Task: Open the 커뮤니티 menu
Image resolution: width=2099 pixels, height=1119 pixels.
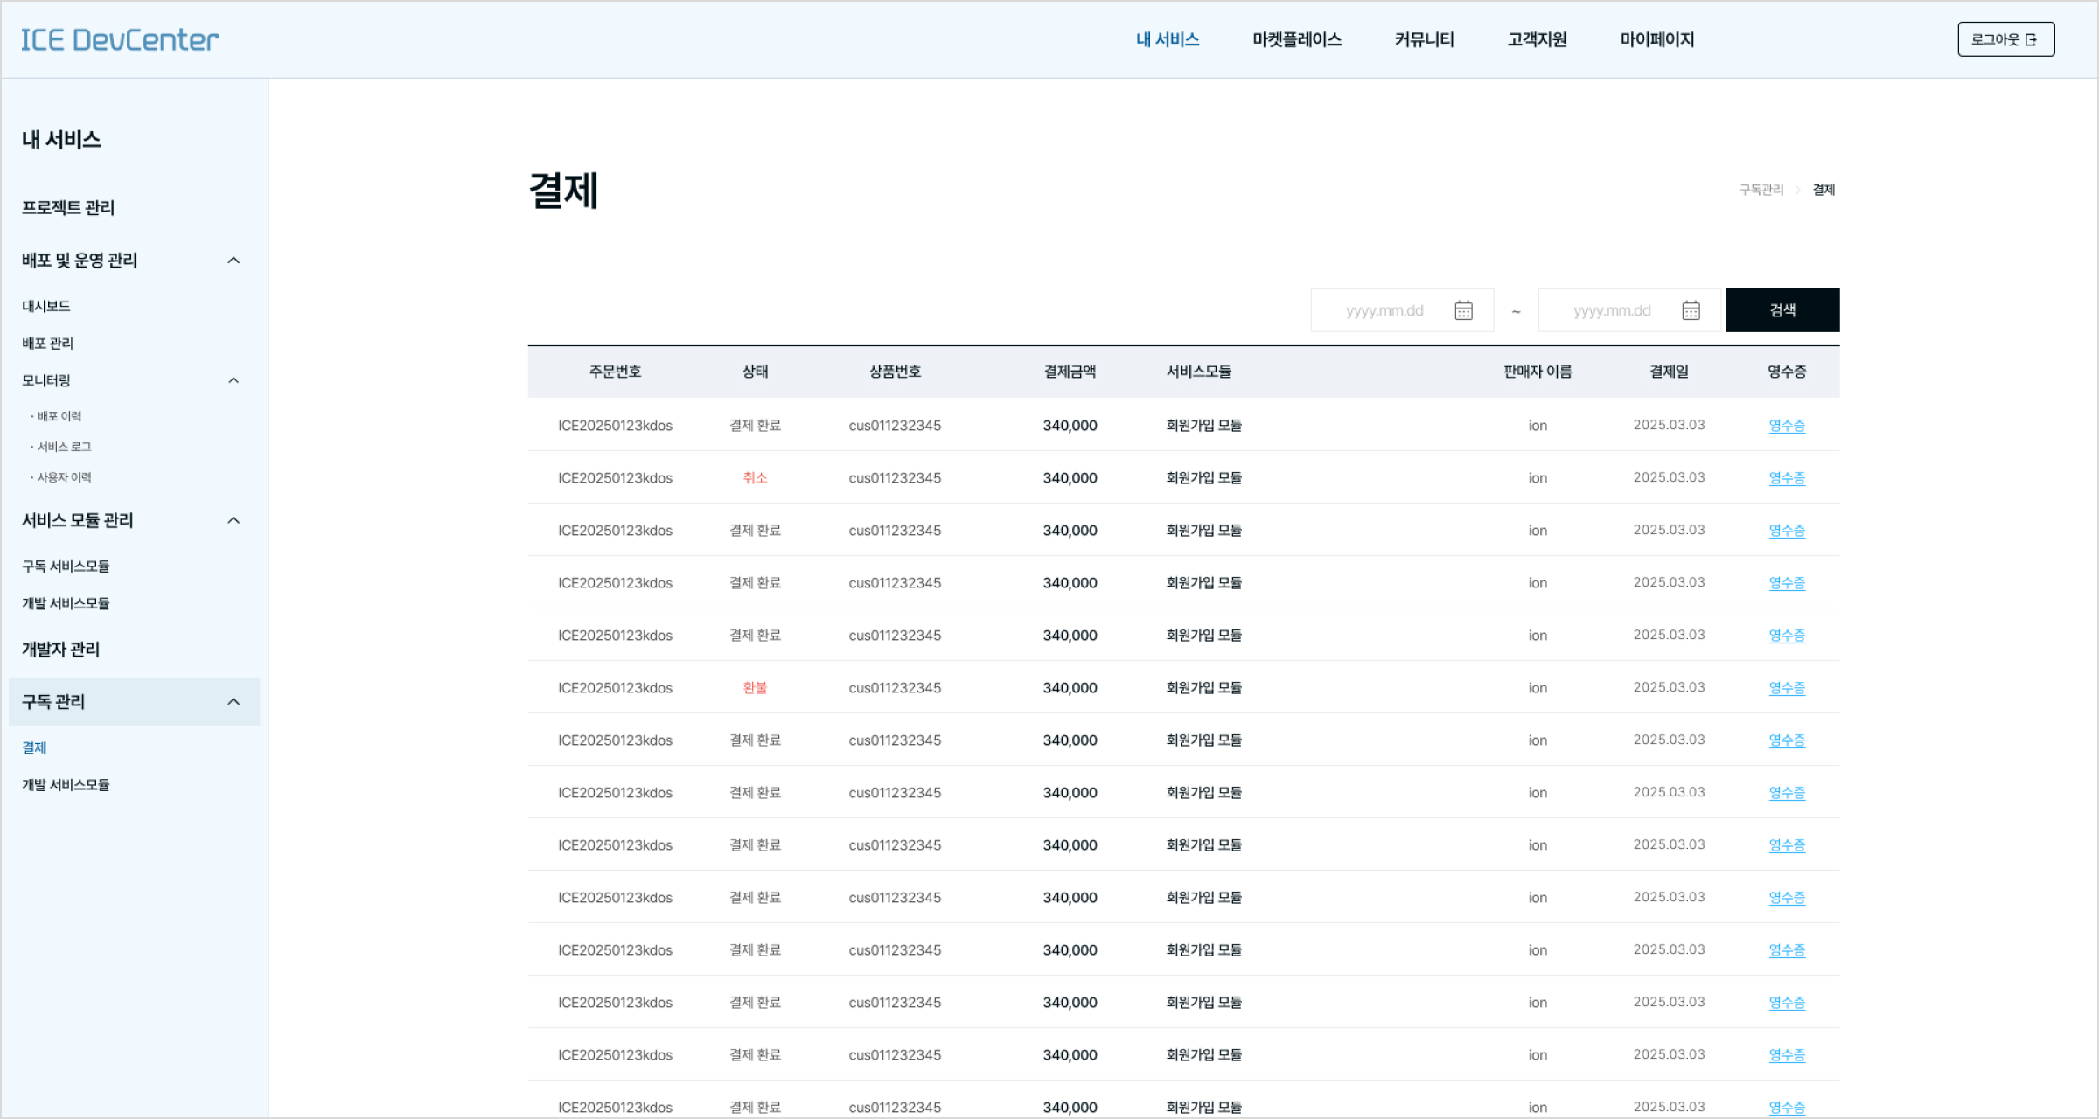Action: [1423, 39]
